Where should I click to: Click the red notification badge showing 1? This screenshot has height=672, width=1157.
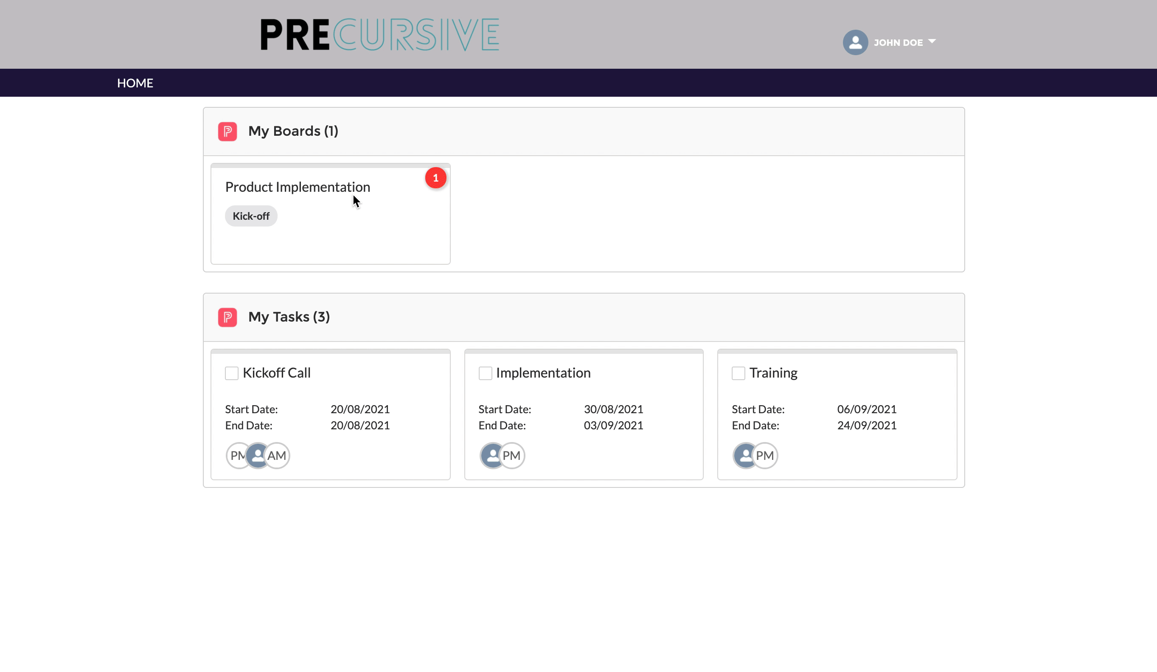pos(435,178)
